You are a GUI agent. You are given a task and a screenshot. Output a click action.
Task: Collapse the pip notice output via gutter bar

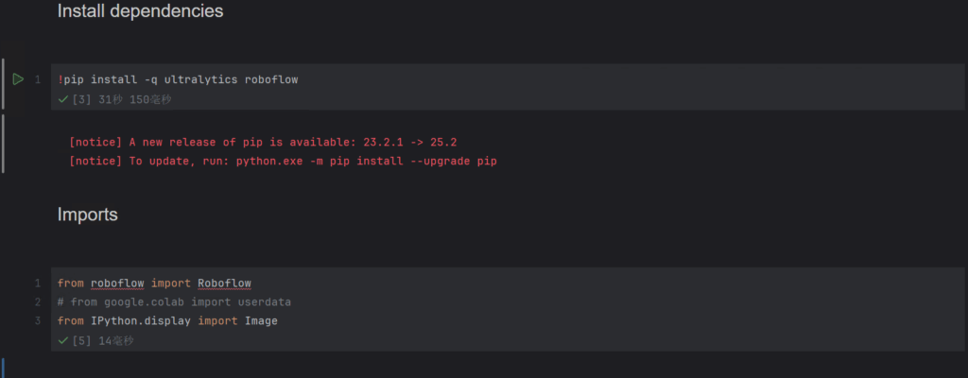[x=4, y=144]
